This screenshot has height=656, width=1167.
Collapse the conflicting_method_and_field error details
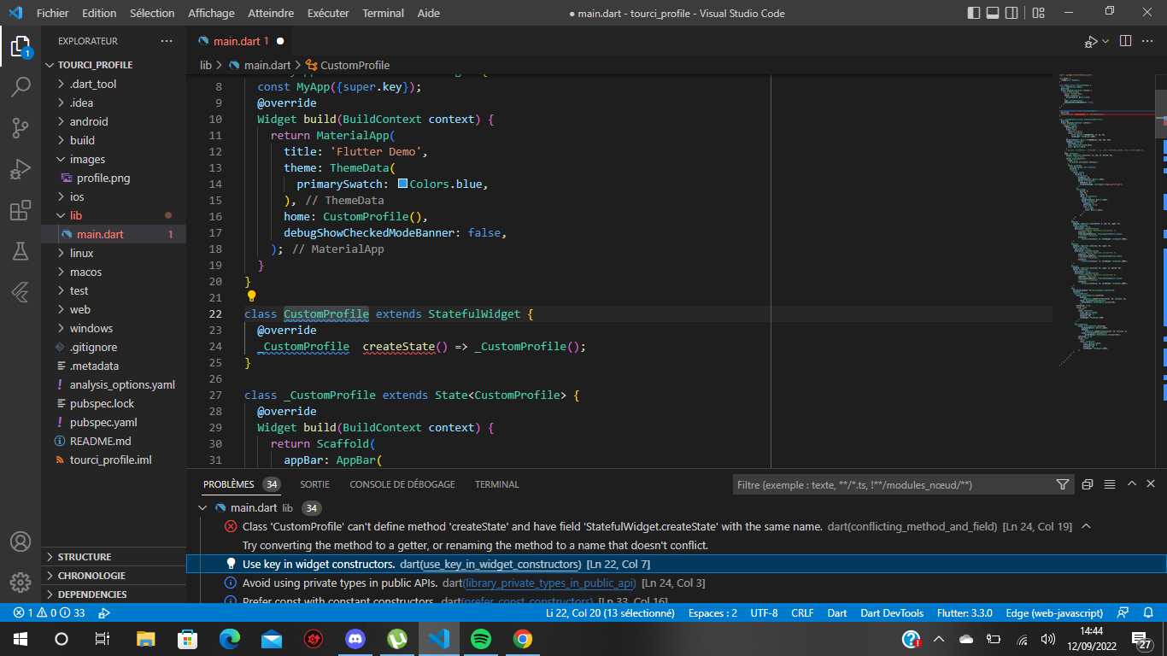(x=1086, y=526)
